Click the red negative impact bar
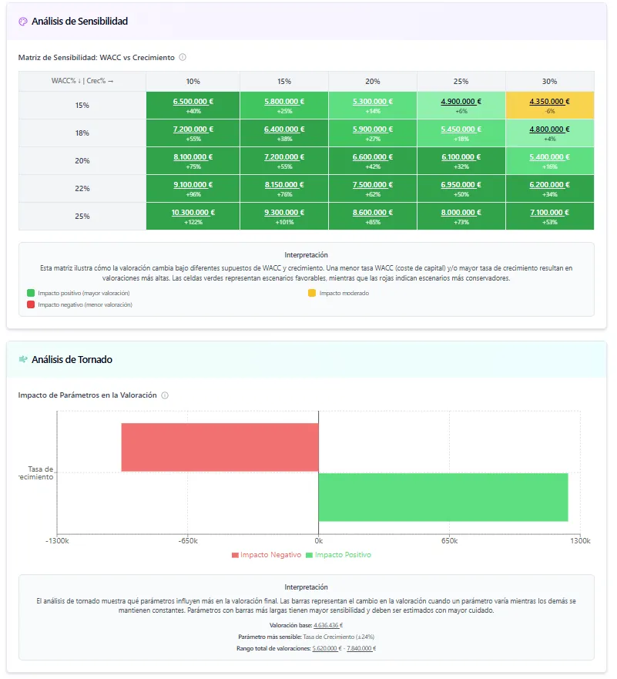This screenshot has height=679, width=617. pos(220,447)
